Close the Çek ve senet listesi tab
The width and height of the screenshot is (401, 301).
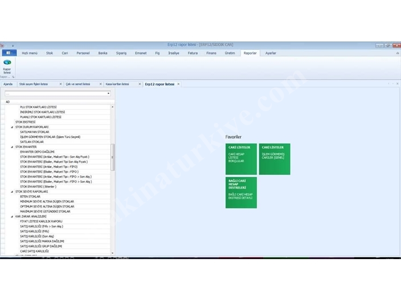click(x=101, y=84)
